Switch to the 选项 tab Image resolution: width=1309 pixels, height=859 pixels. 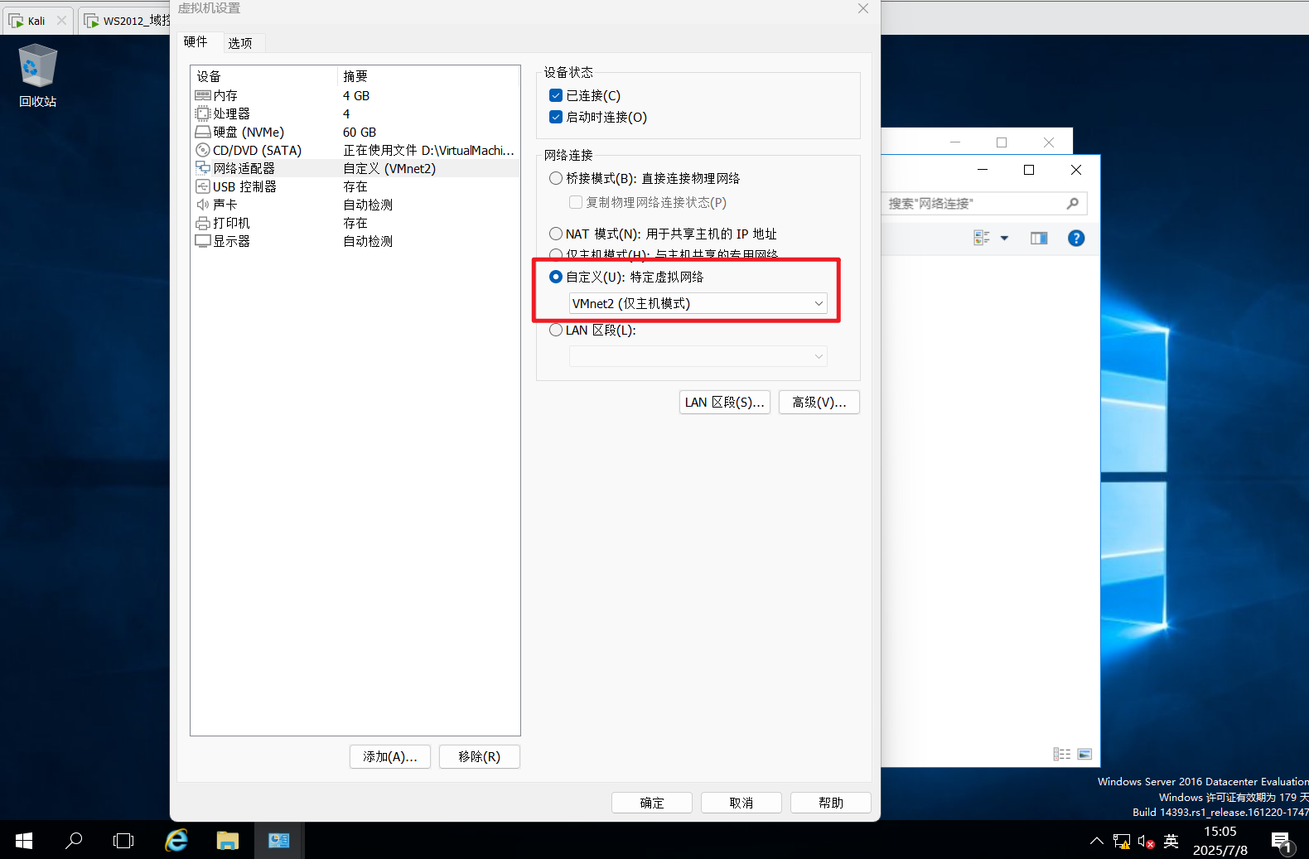click(240, 43)
